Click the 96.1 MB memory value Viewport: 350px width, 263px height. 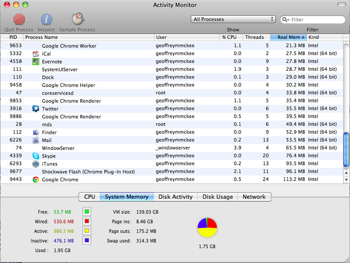(295, 171)
